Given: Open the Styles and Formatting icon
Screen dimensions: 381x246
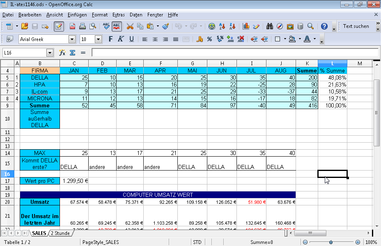Looking at the screenshot, I should 10,39.
